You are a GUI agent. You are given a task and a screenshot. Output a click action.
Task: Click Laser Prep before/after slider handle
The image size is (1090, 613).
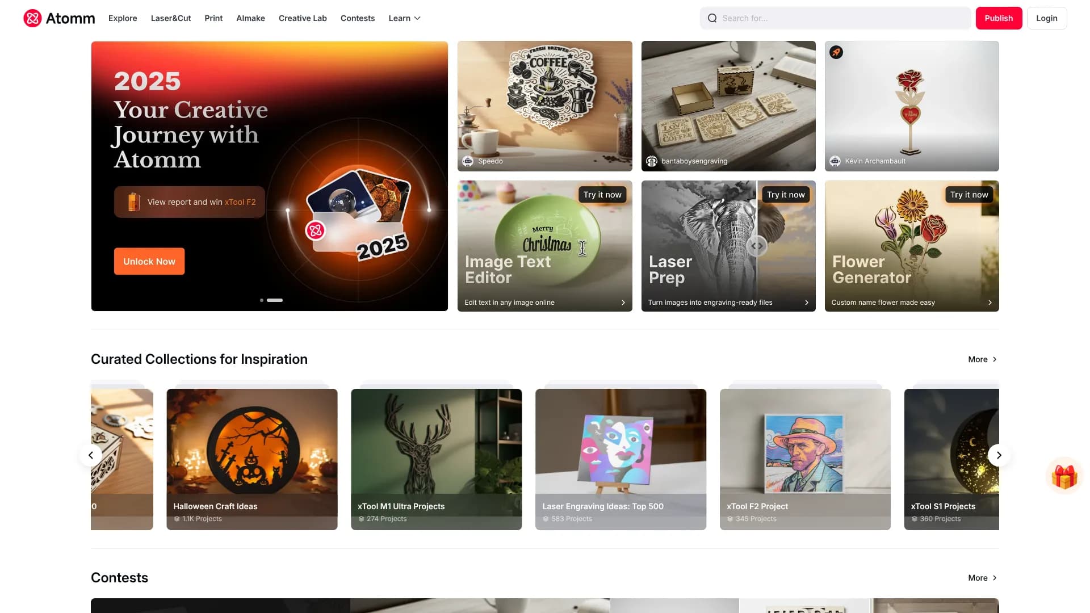tap(757, 246)
